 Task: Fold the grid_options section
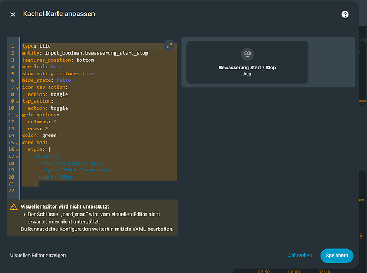pos(18,115)
